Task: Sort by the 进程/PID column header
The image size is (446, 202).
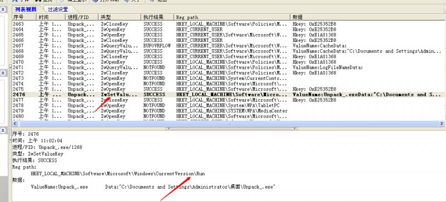Action: point(82,17)
